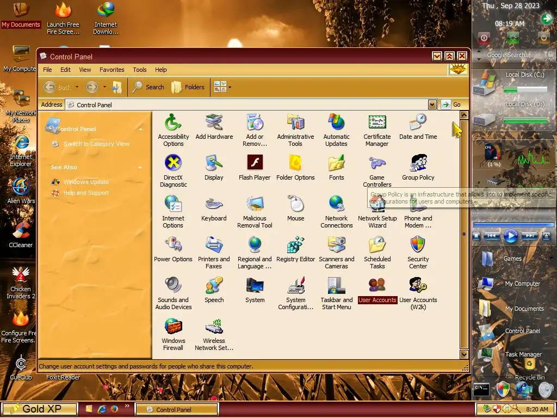Open Keyboard settings
The image size is (557, 418).
(214, 208)
